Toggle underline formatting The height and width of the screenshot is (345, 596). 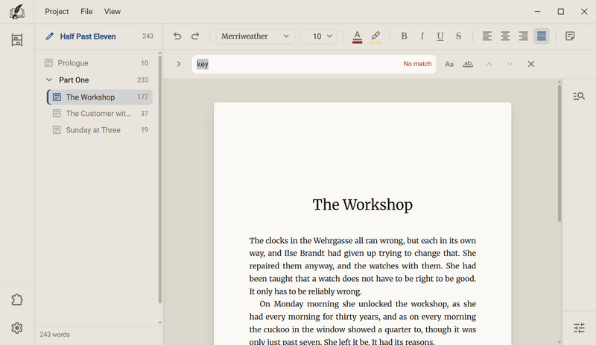pyautogui.click(x=440, y=36)
